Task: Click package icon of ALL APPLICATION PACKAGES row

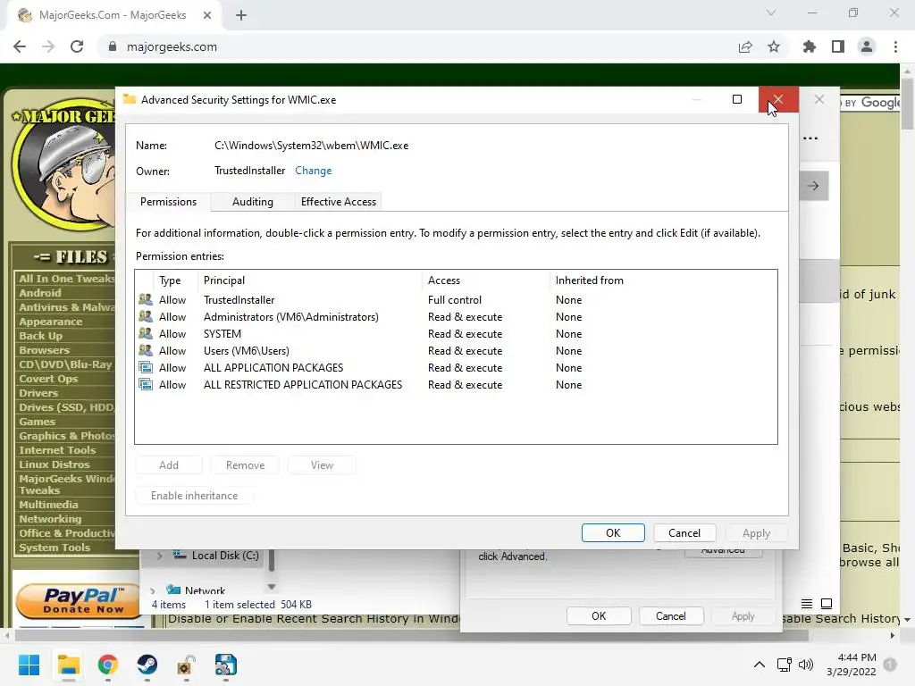Action: pyautogui.click(x=146, y=367)
